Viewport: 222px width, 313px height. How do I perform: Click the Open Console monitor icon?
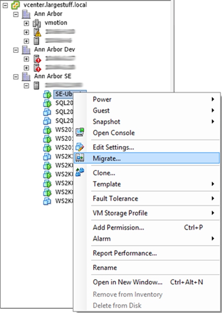click(80, 132)
